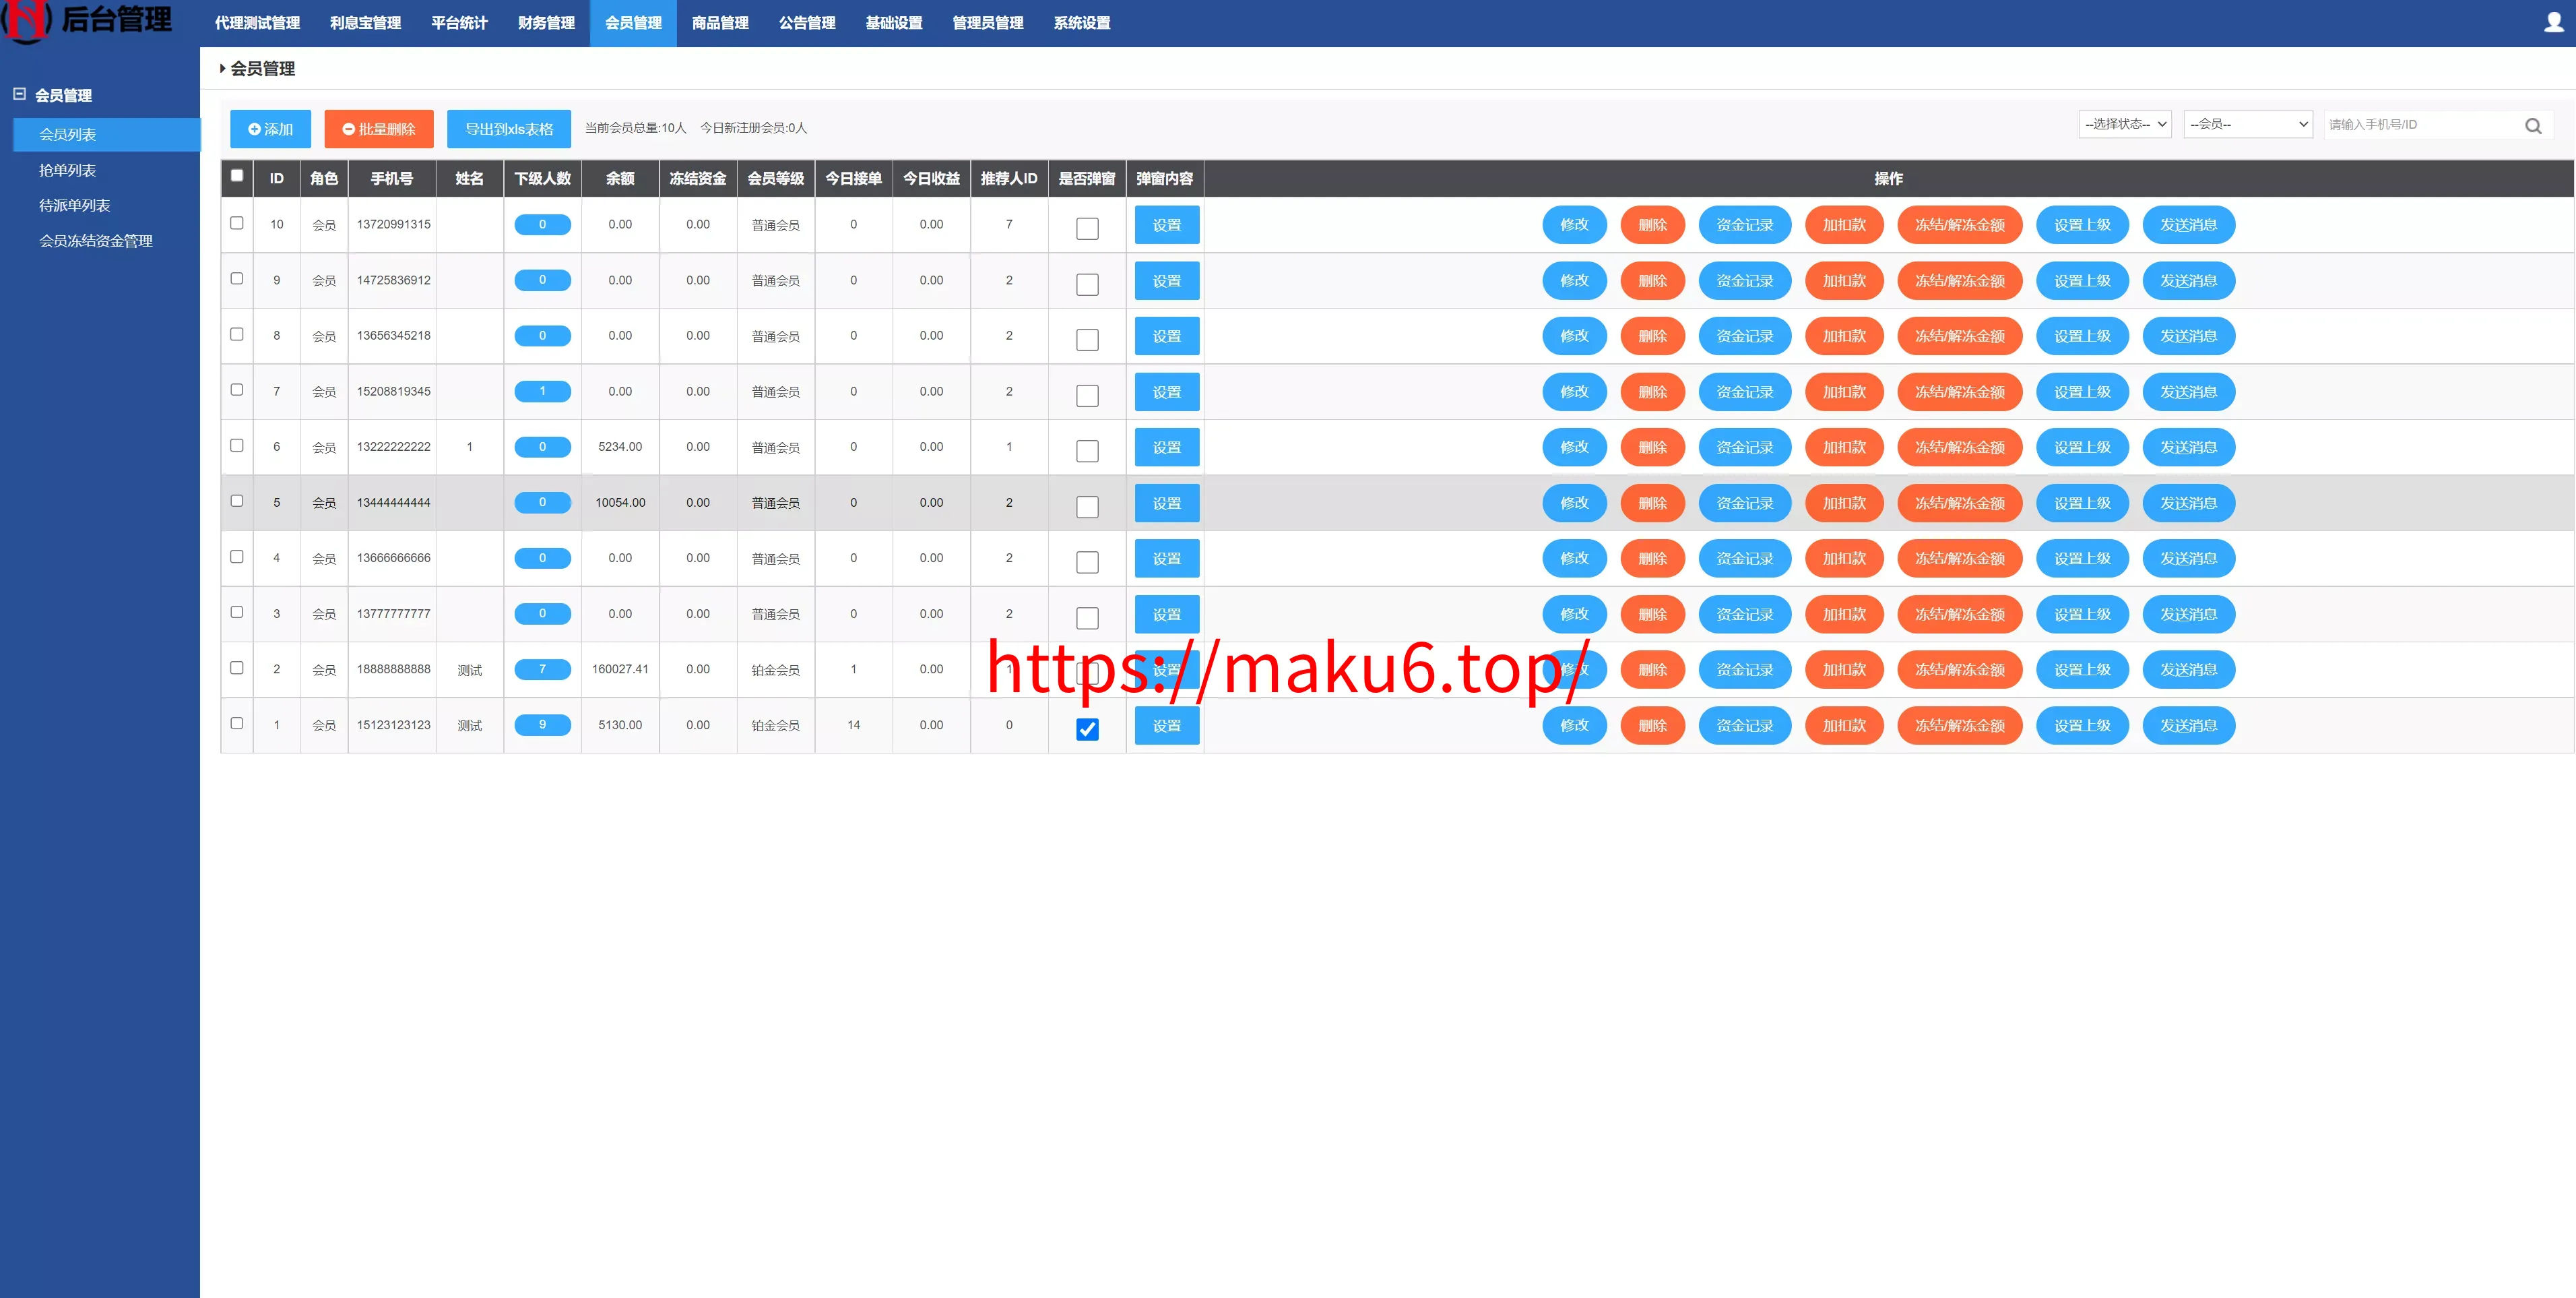This screenshot has width=2576, height=1298.
Task: Click 删除 for member 13777777777
Action: point(1652,615)
